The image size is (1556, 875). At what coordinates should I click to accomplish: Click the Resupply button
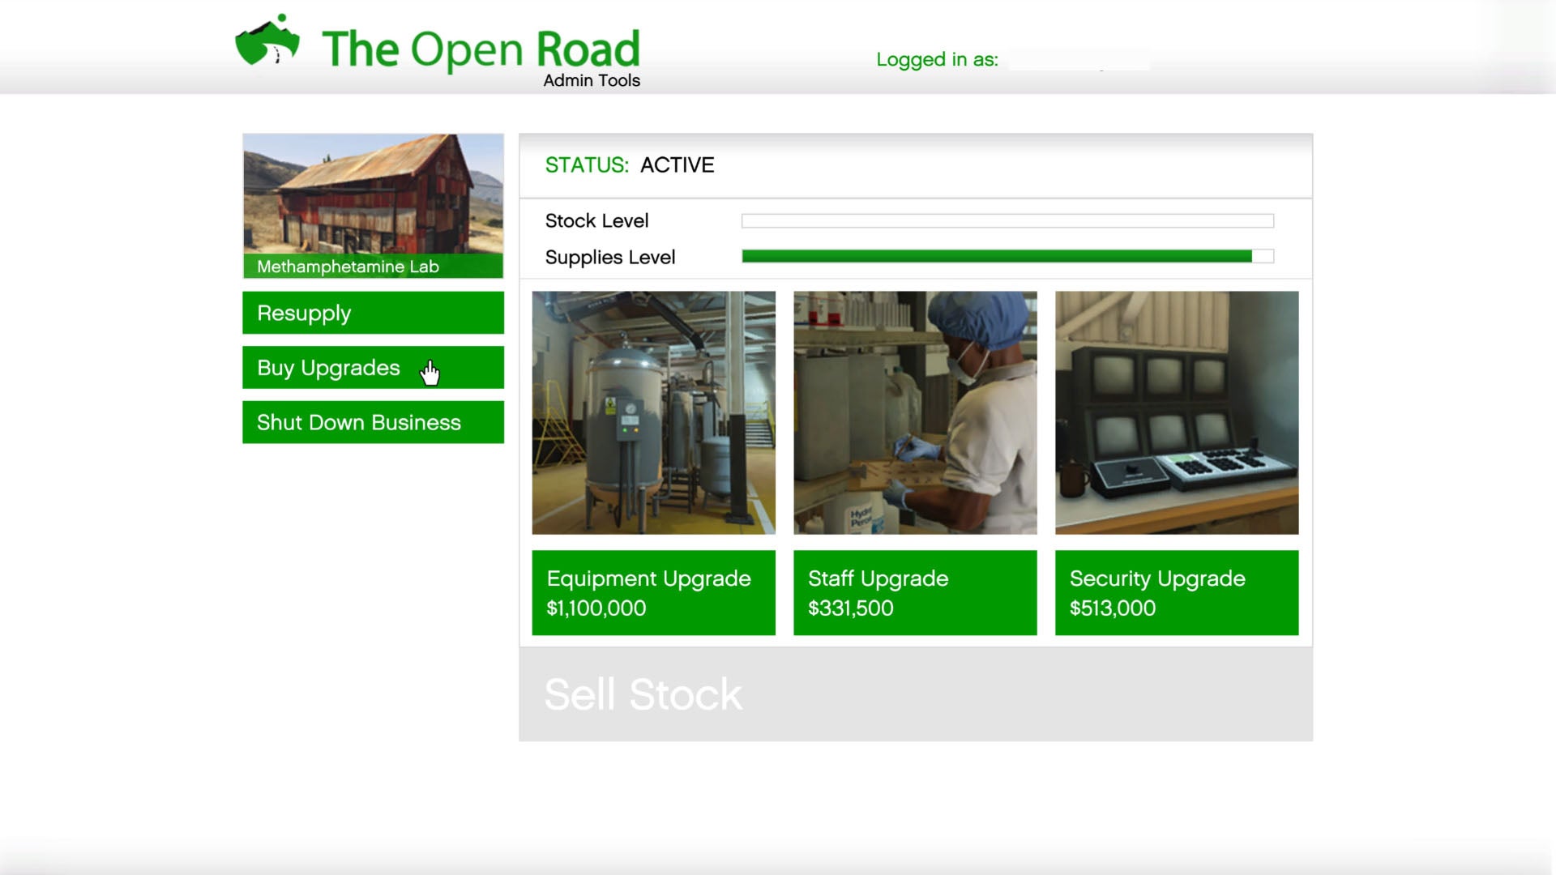pyautogui.click(x=372, y=313)
